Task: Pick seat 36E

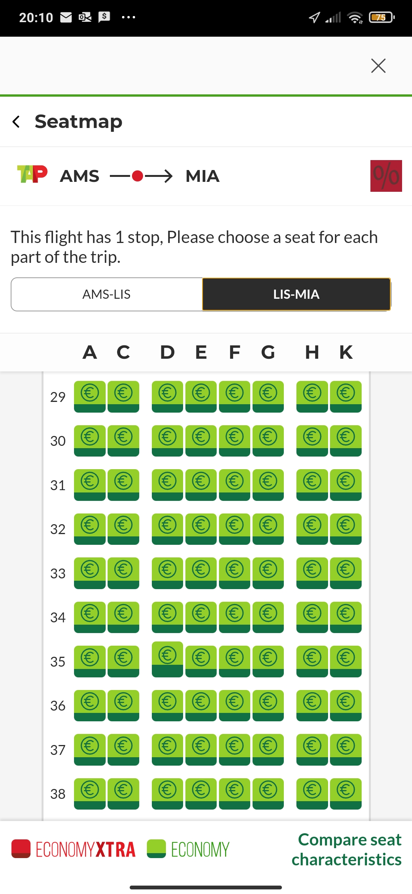Action: point(201,705)
